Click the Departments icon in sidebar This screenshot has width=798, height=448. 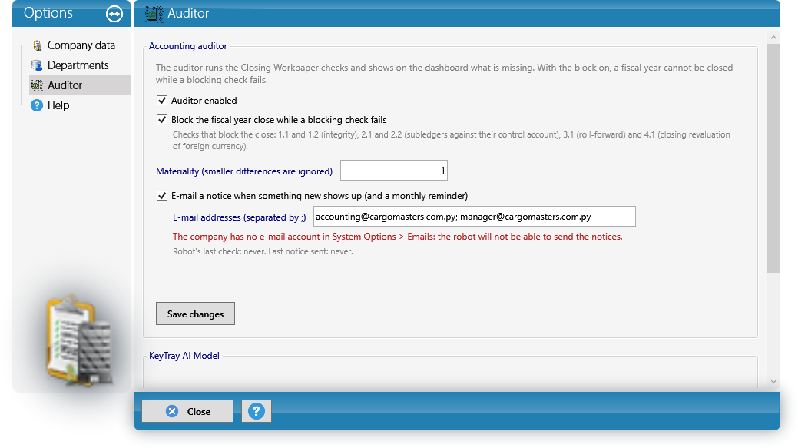(x=37, y=65)
